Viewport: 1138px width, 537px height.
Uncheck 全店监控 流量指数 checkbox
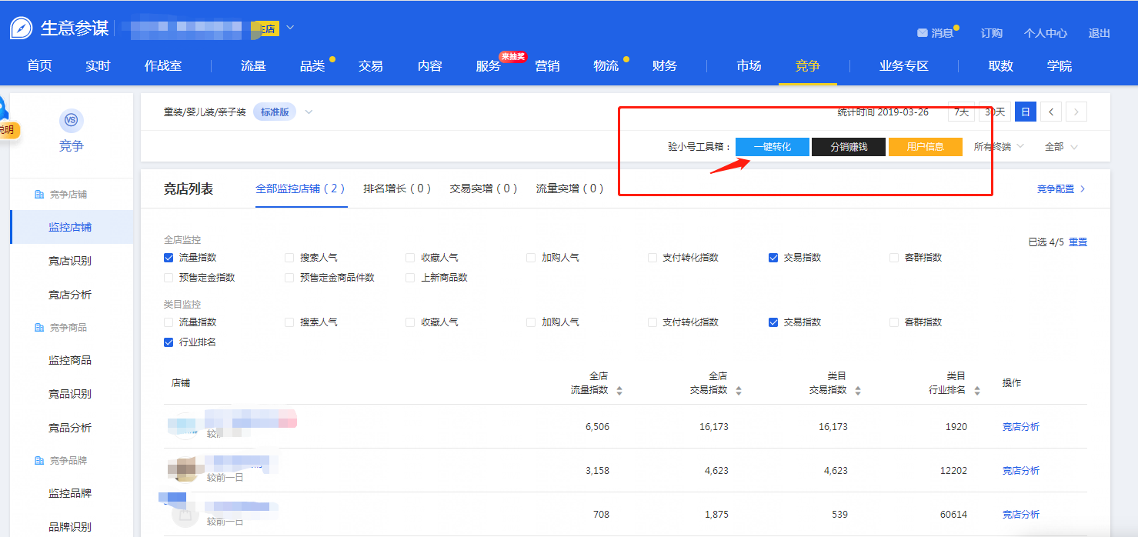[169, 258]
